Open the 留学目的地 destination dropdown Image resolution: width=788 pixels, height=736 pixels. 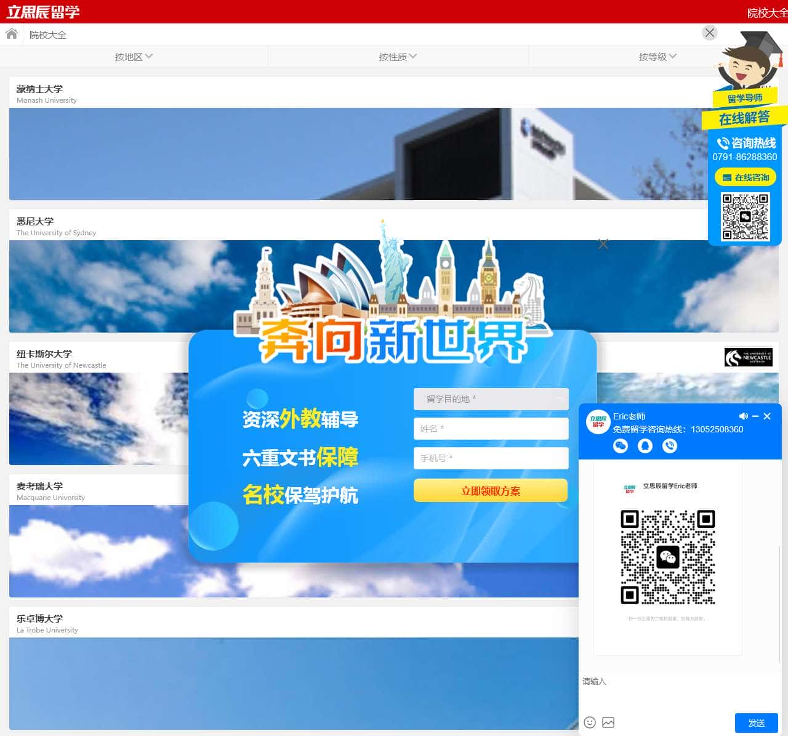coord(491,399)
